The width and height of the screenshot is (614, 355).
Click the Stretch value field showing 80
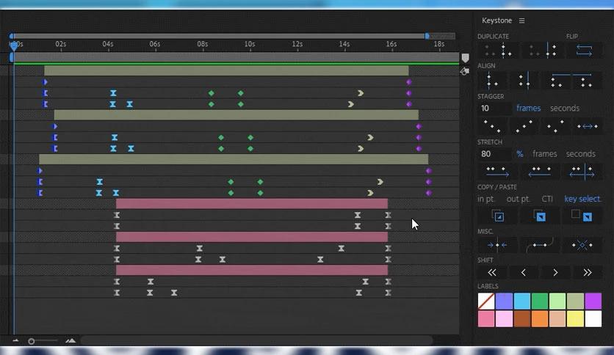[494, 154]
